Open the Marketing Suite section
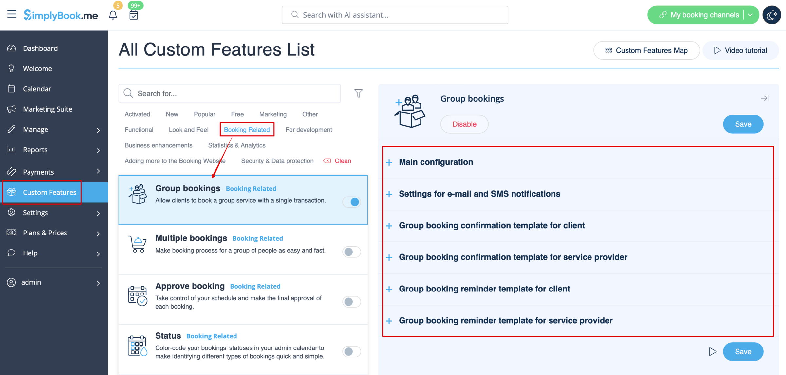 tap(47, 109)
